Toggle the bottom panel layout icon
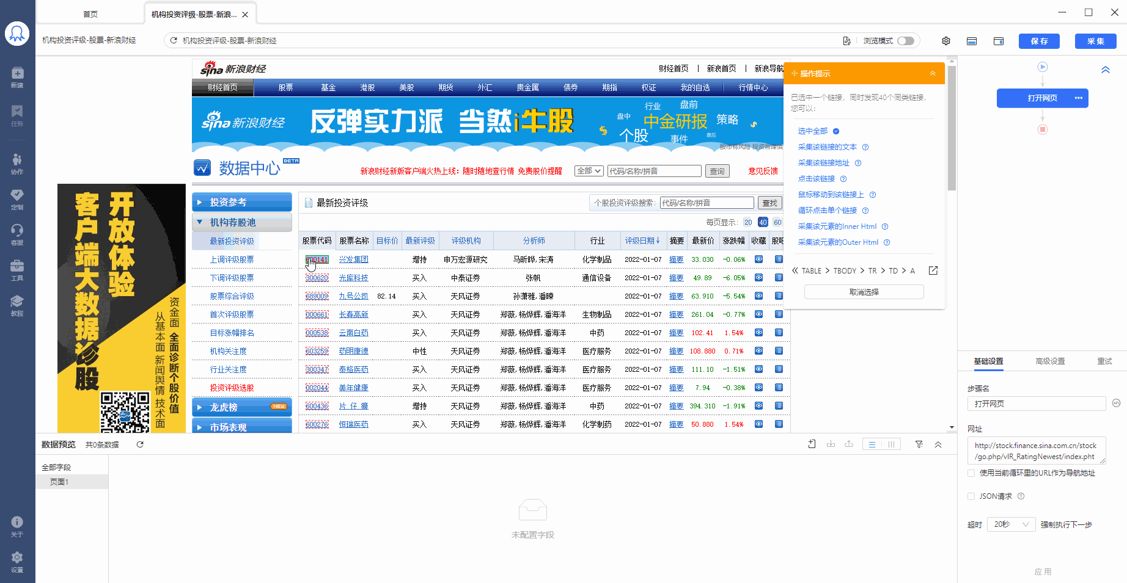The image size is (1127, 583). click(x=972, y=41)
